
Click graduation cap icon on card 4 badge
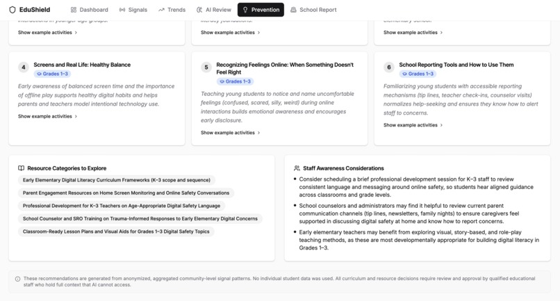click(40, 74)
